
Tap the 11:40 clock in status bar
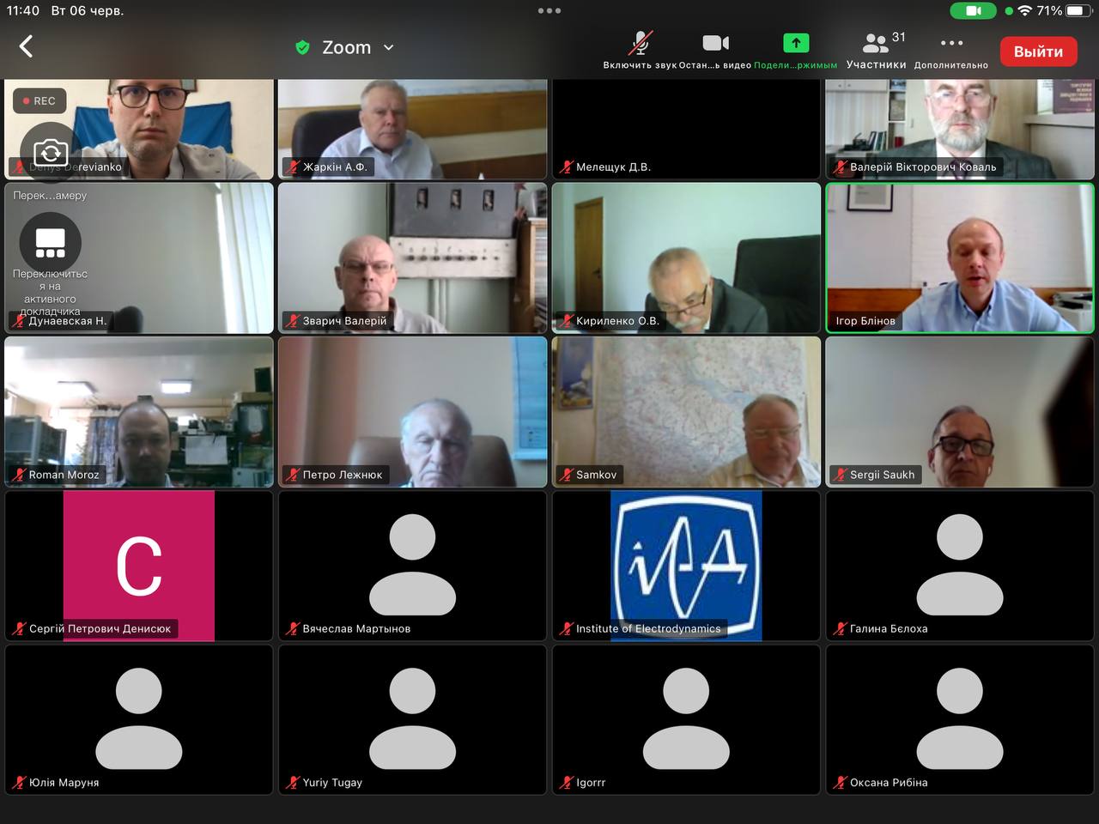(23, 10)
